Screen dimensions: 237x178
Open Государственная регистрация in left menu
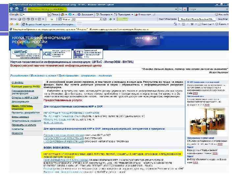[23, 92]
